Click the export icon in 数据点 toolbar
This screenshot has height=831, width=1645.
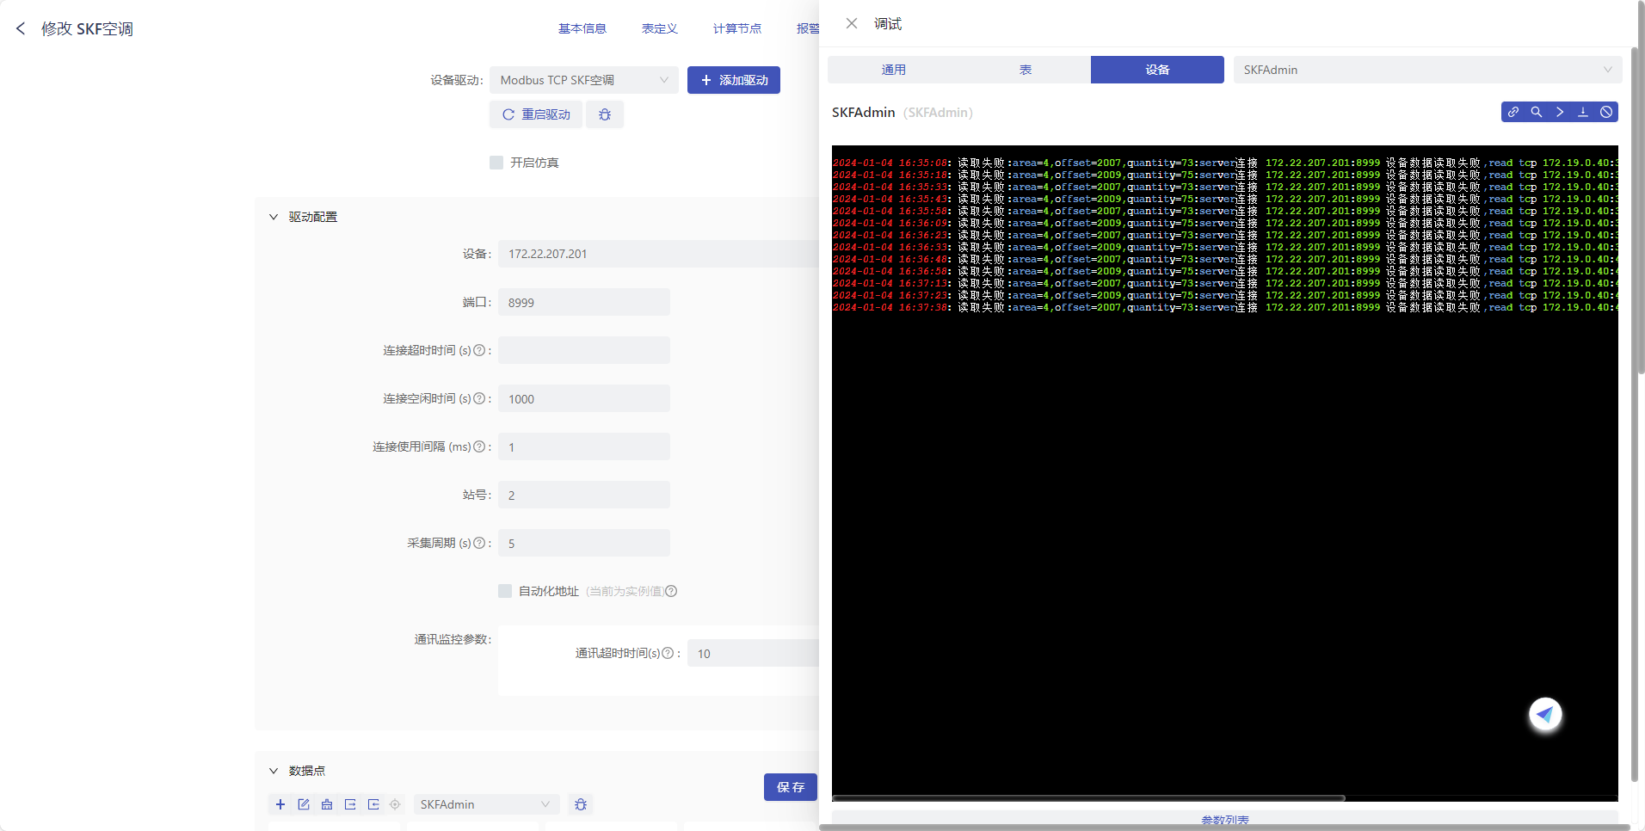pos(350,804)
